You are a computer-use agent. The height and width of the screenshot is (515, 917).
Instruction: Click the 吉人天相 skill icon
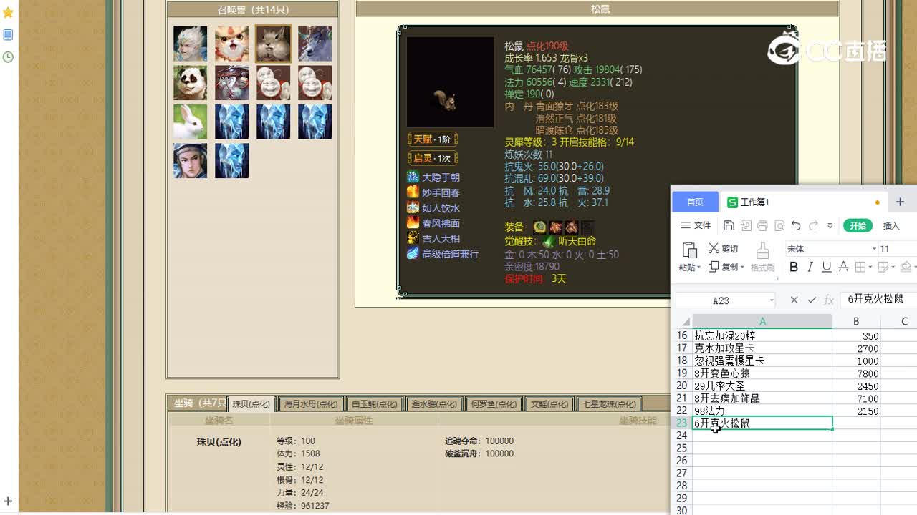click(413, 238)
